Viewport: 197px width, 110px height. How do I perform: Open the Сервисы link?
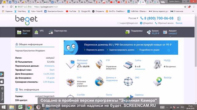coord(139,95)
